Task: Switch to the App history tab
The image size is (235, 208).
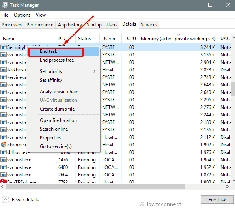Action: (x=70, y=25)
